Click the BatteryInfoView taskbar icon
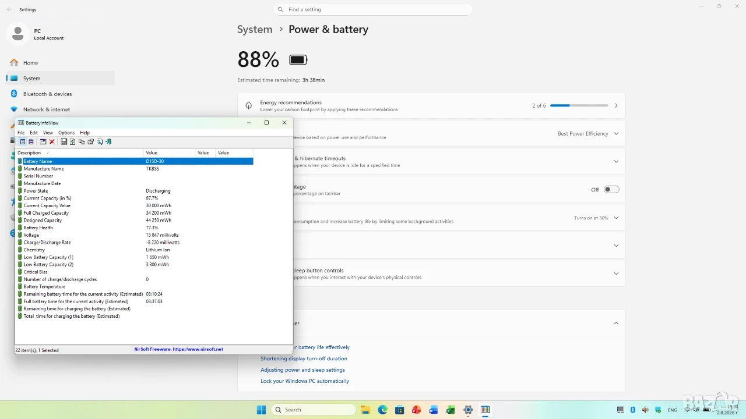The width and height of the screenshot is (746, 419). (485, 410)
